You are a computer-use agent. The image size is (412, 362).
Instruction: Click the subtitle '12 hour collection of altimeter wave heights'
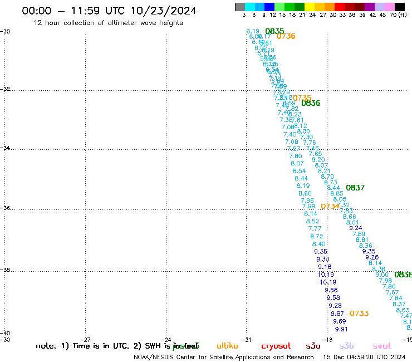108,23
